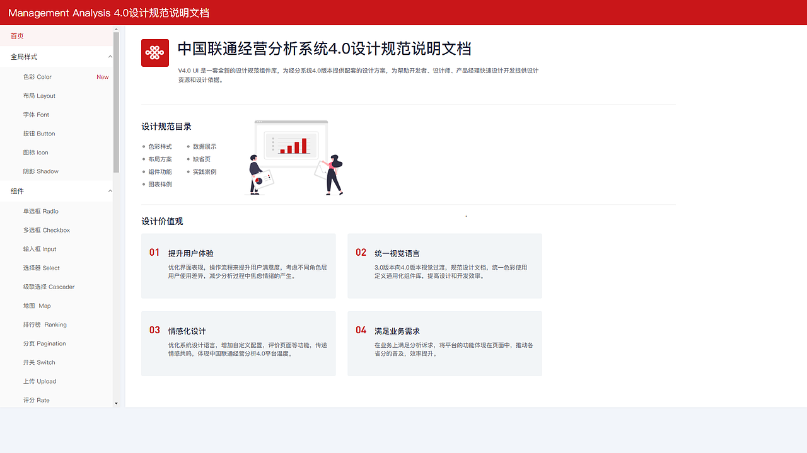Open 上传 Upload page
Viewport: 807px width, 453px height.
(x=40, y=381)
